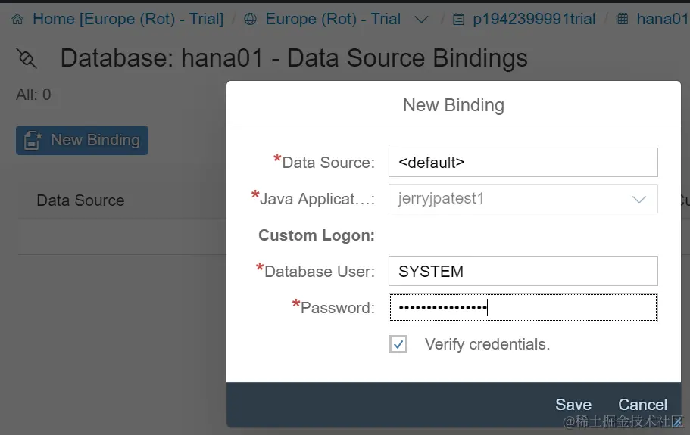Expand the chevron after Europe (Rot) - Trial

pyautogui.click(x=422, y=20)
